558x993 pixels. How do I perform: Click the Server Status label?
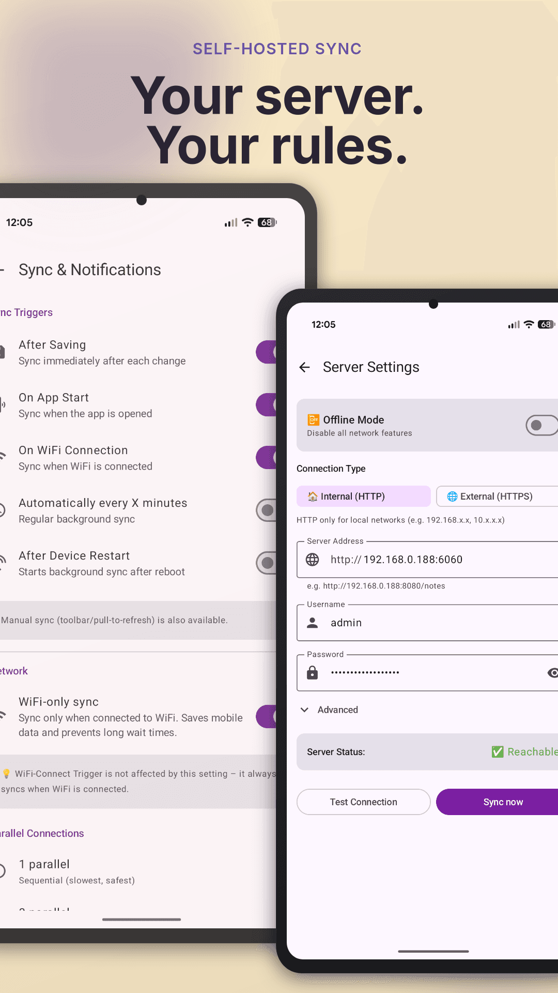(336, 752)
